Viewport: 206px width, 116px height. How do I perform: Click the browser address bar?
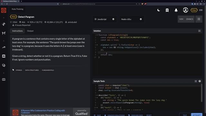click(x=97, y=4)
